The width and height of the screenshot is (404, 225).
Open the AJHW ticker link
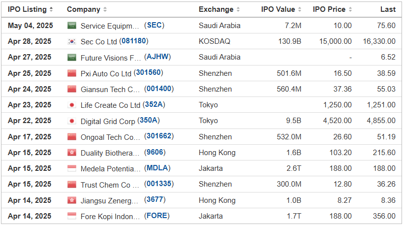pos(157,57)
